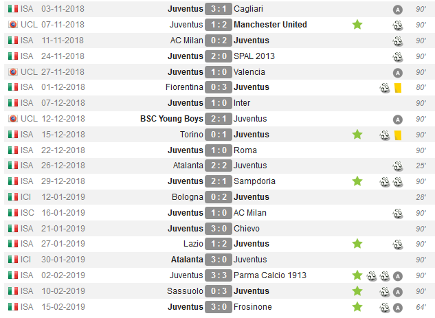
Task: Click the assist icon in the Cagliari match row
Action: tap(397, 9)
